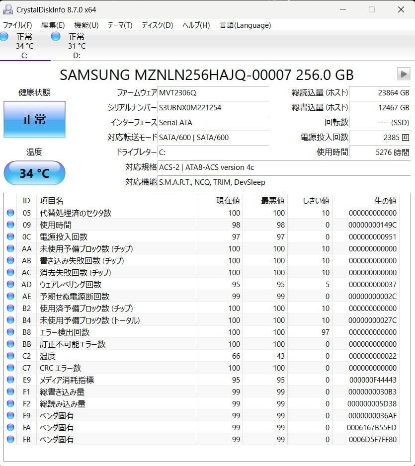Click the blue health LED above drive D:

tap(55, 36)
